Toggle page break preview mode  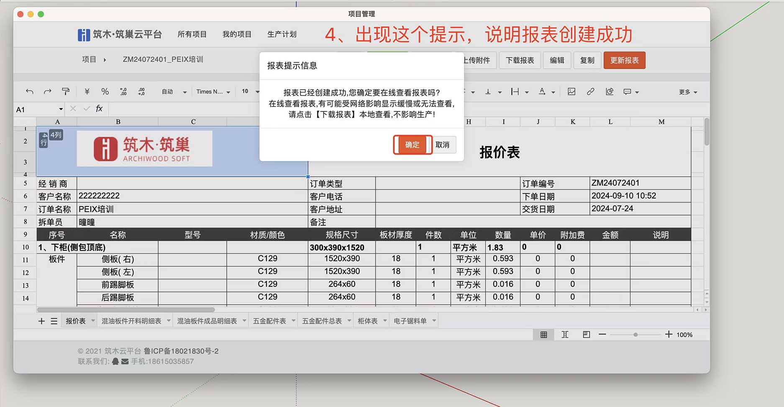[x=565, y=334]
